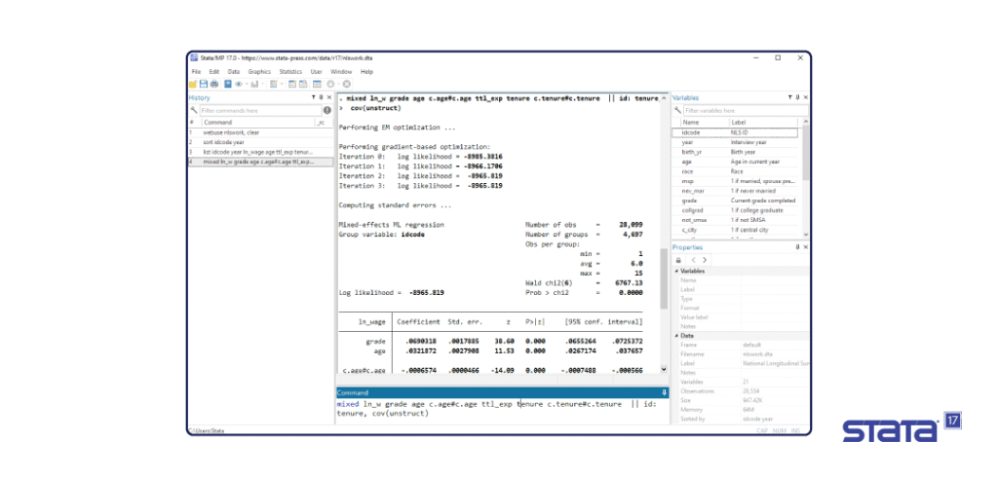Screen dimensions: 998x478
Task: Click the Variables list vertical scrollbar thumb
Action: coord(806,153)
